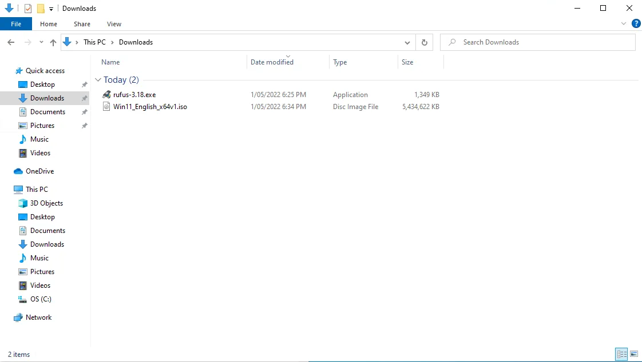Go forward using the forward arrow
The height and width of the screenshot is (362, 642).
point(28,42)
